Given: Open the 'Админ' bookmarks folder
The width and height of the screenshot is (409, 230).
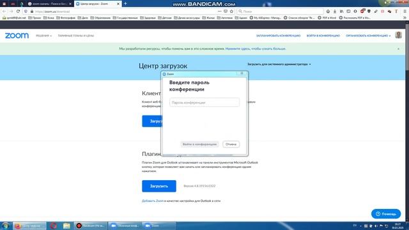Looking at the screenshot, I should (241, 18).
